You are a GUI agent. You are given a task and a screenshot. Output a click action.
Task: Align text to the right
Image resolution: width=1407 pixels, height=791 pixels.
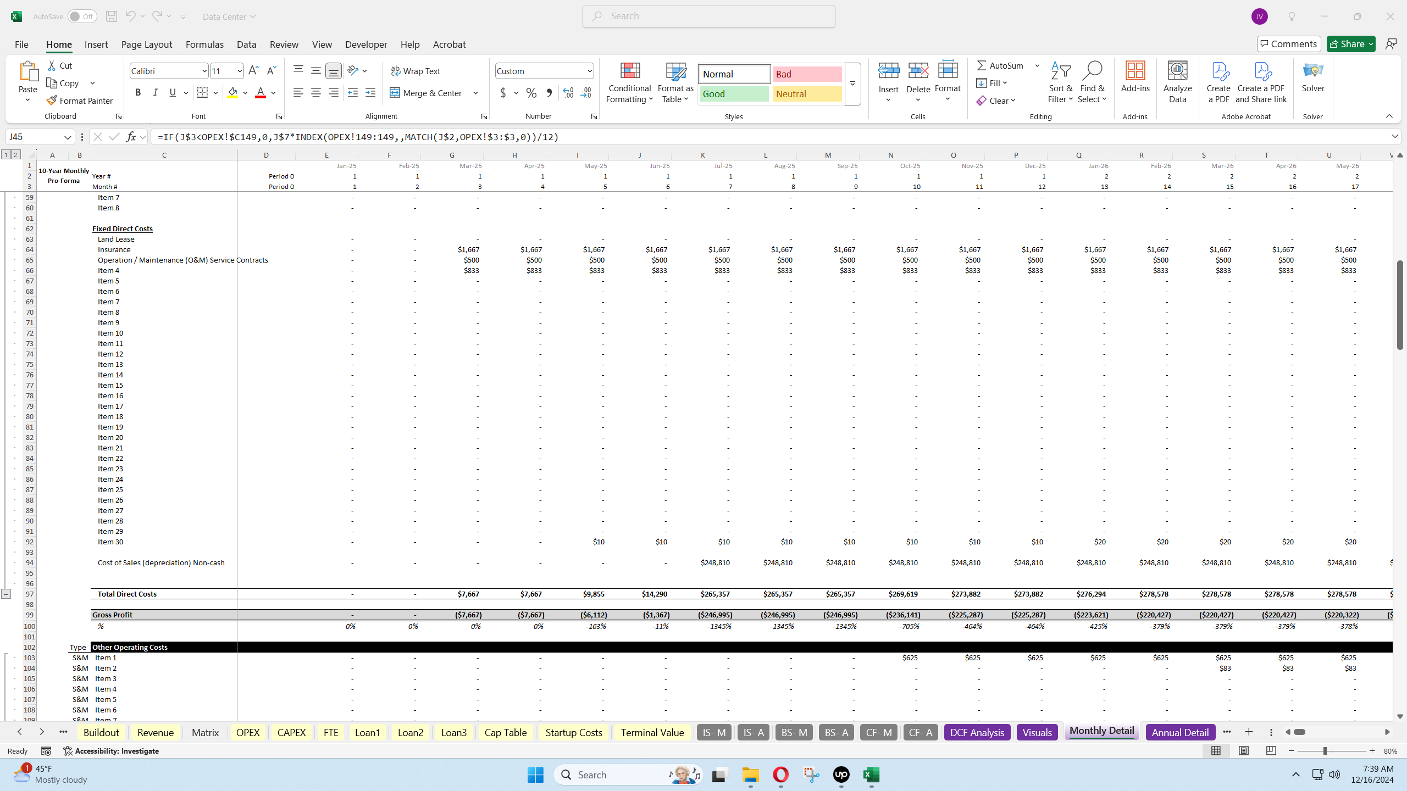pos(334,93)
